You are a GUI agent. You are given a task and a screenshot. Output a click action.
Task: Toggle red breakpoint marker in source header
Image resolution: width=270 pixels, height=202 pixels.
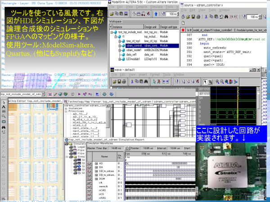(183, 30)
